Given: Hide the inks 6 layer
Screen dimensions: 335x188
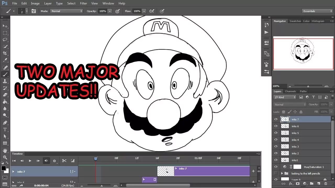Looking at the screenshot, I should pos(276,126).
